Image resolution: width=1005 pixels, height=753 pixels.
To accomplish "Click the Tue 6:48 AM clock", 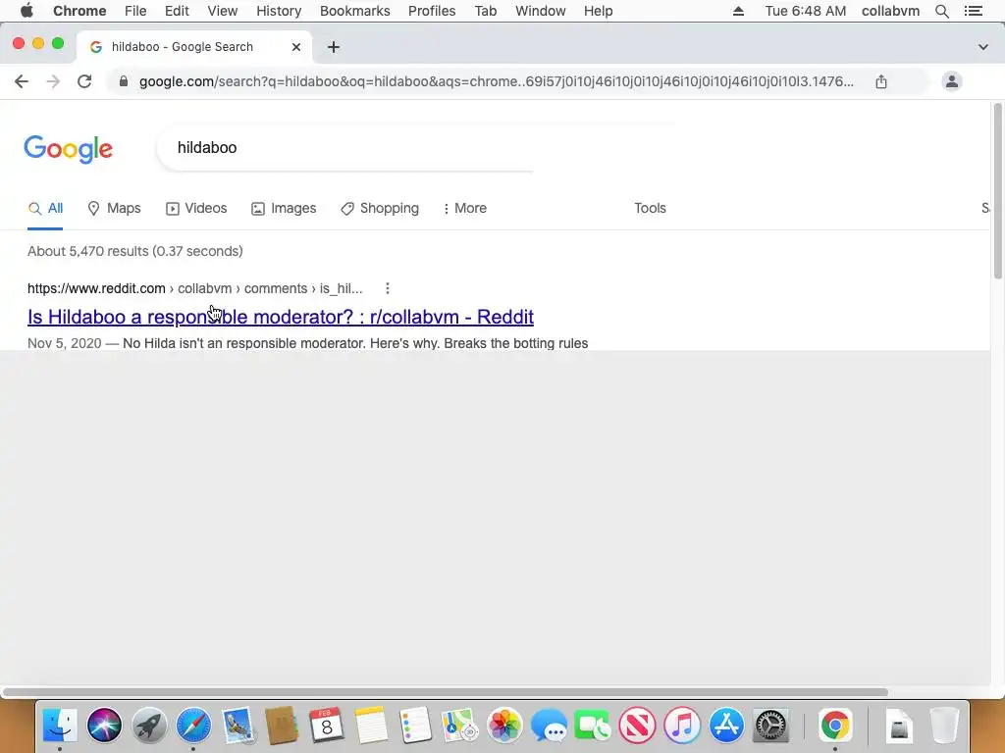I will 806,11.
